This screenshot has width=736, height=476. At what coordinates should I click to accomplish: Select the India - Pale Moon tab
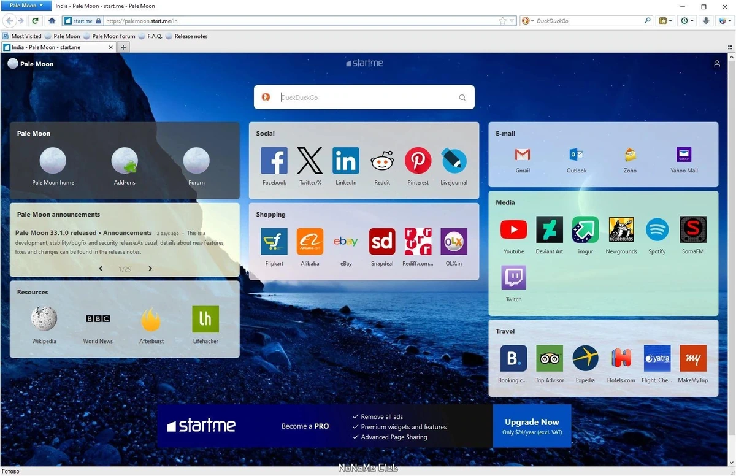pyautogui.click(x=59, y=47)
